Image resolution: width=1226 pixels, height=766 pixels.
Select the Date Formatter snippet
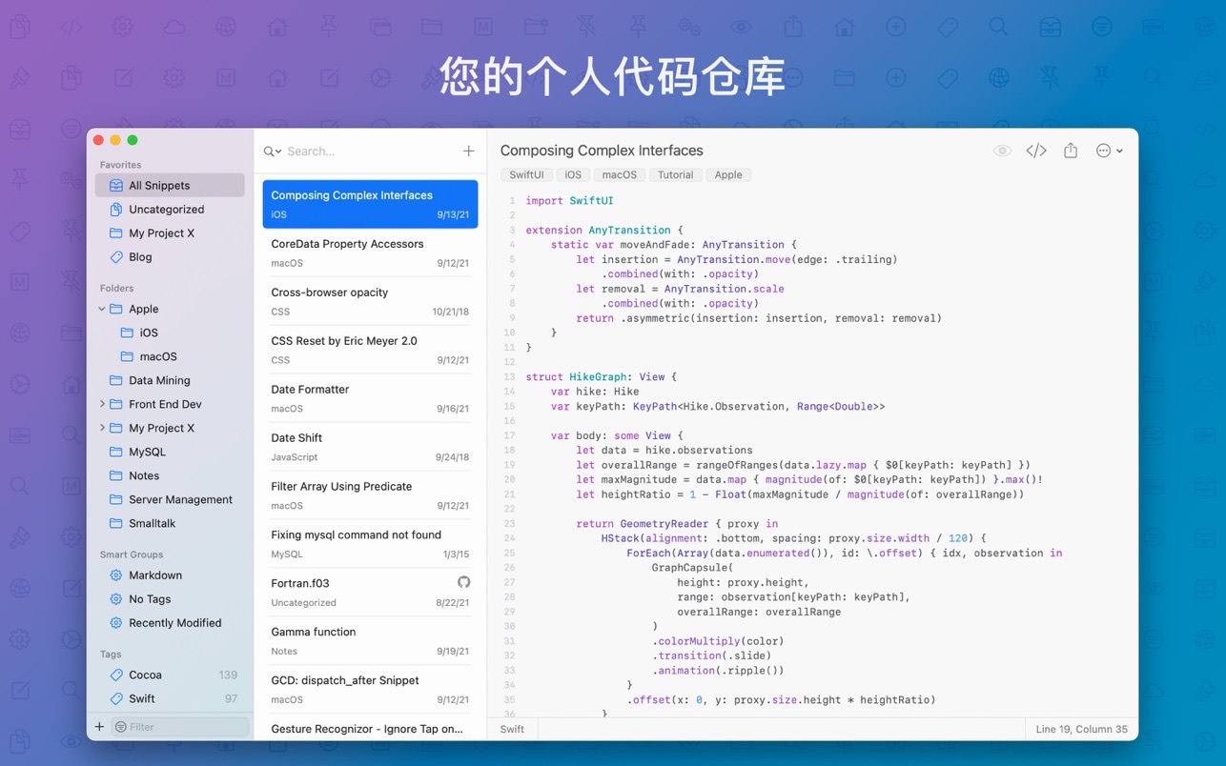[370, 398]
